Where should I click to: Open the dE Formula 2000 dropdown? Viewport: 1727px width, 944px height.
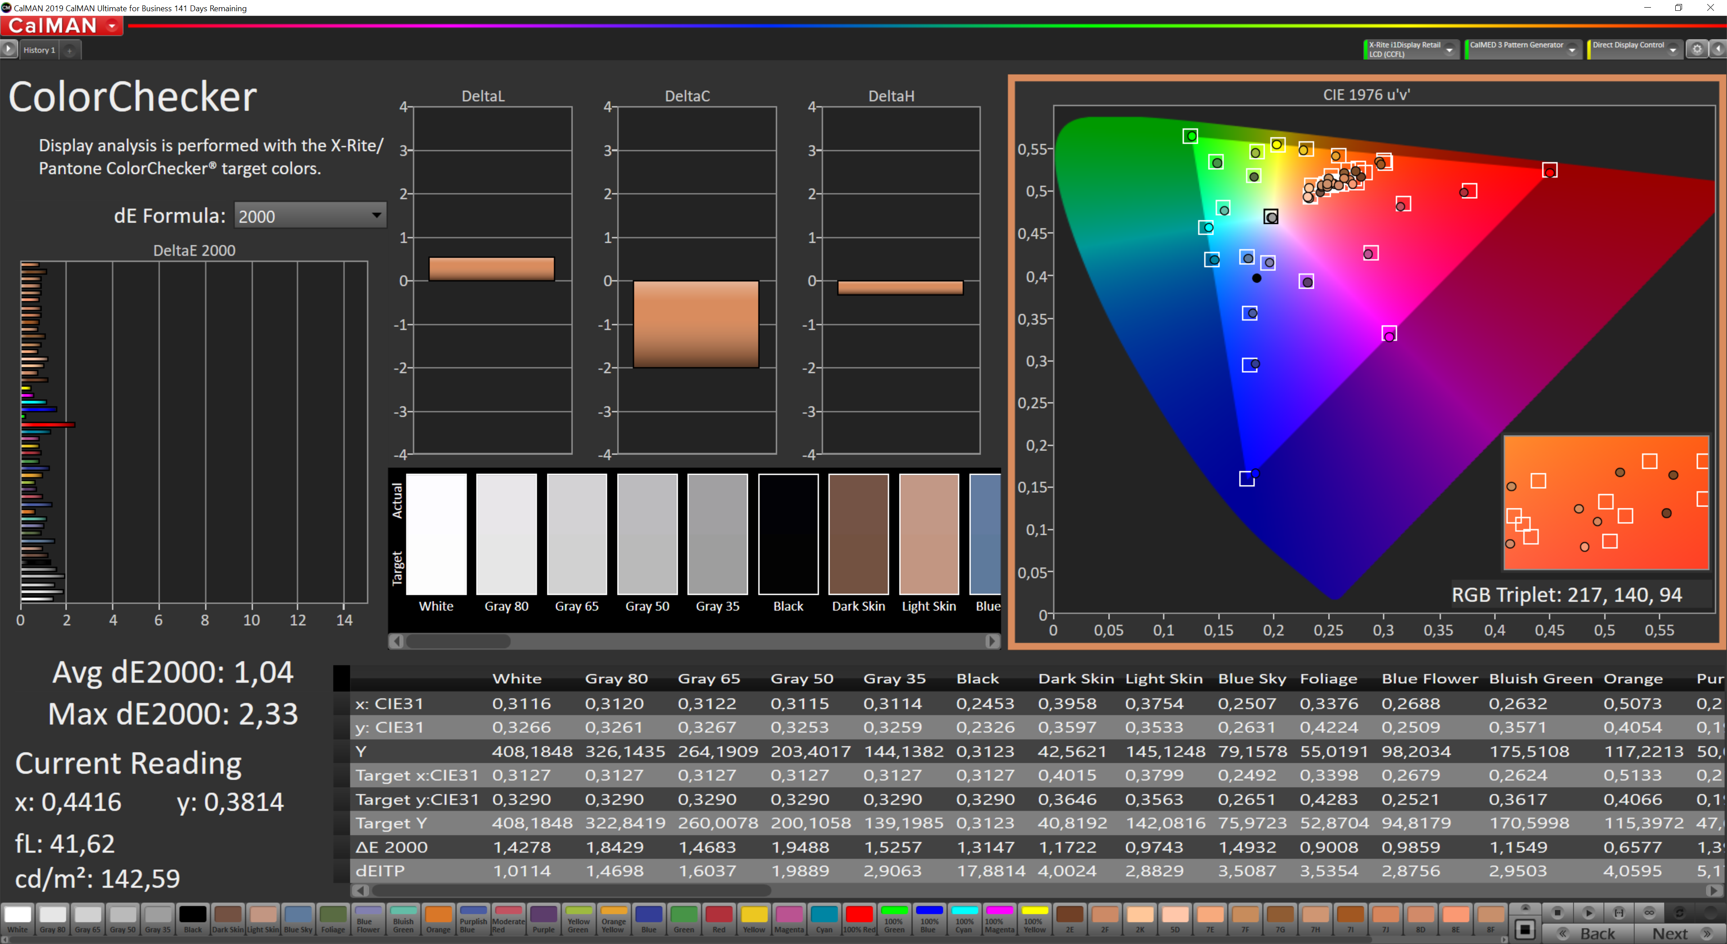[310, 216]
